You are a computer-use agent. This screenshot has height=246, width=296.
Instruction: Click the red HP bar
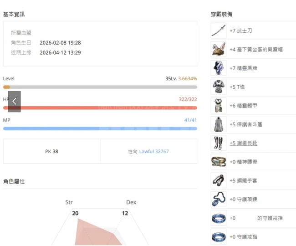click(x=100, y=108)
